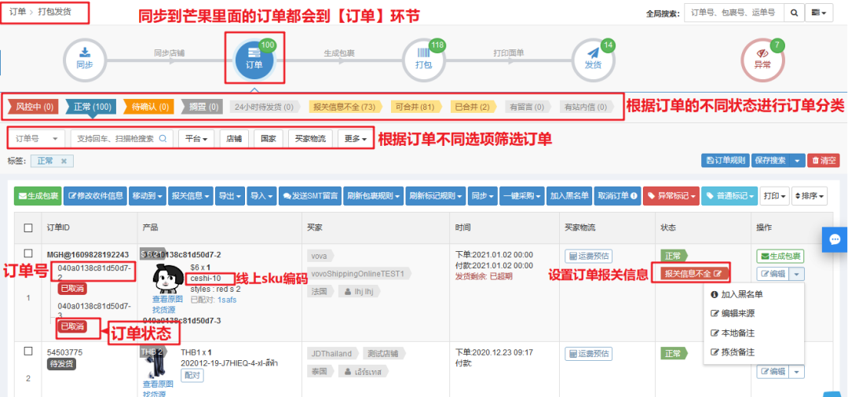
Task: Open the 发货 shipping step icon
Action: coord(593,59)
